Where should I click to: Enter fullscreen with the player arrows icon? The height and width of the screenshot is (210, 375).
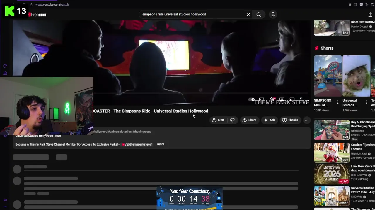(x=302, y=100)
